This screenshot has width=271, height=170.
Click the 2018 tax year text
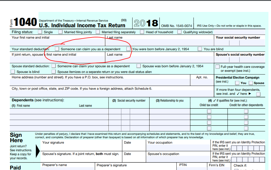146,23
